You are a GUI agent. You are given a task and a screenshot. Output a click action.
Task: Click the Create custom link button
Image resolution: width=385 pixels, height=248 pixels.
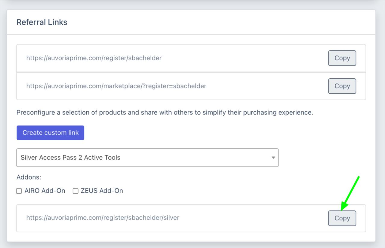(x=50, y=133)
